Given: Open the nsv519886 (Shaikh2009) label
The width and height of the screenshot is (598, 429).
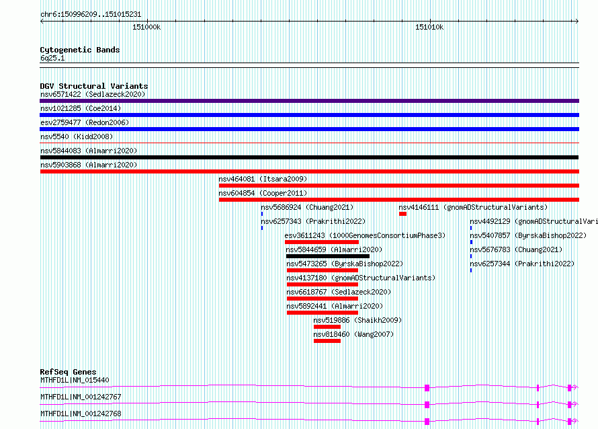Looking at the screenshot, I should pyautogui.click(x=357, y=320).
